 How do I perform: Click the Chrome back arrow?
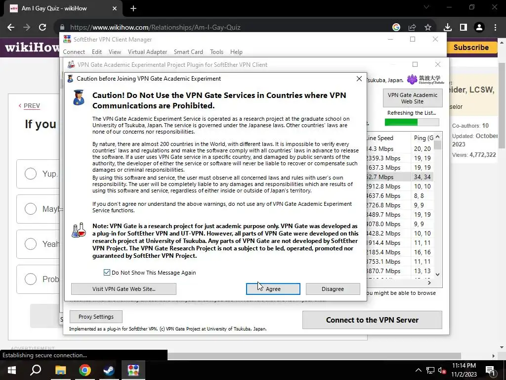pos(11,27)
